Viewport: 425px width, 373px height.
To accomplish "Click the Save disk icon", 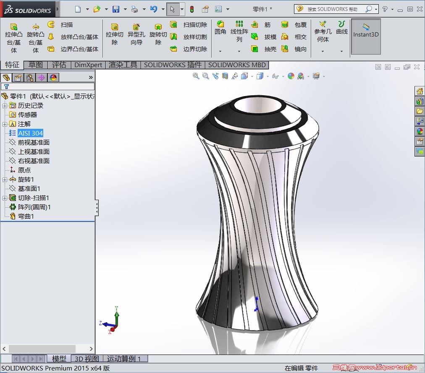I will coord(116,9).
